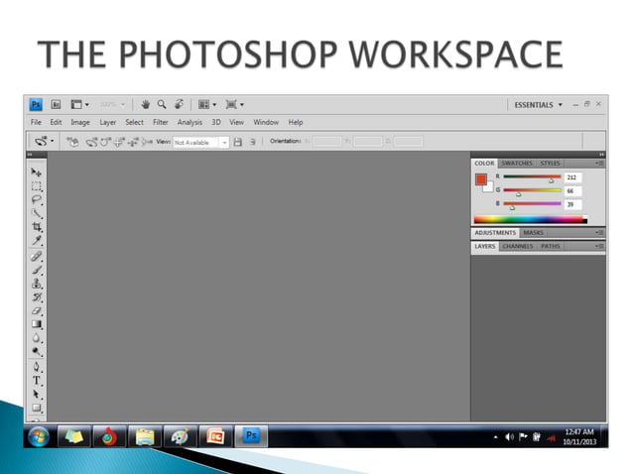Expand the tools panel double arrows
This screenshot has height=474, width=633.
[30, 155]
